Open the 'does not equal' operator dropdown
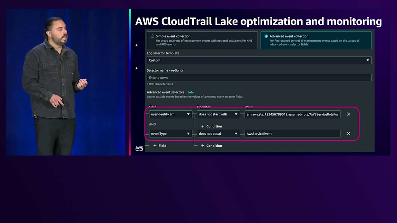The width and height of the screenshot is (397, 223). [218, 134]
